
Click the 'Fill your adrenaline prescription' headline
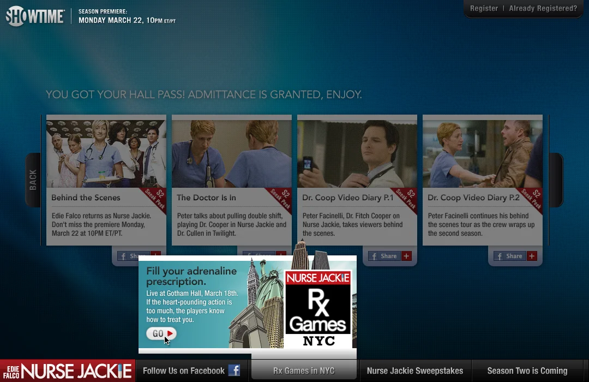point(191,276)
